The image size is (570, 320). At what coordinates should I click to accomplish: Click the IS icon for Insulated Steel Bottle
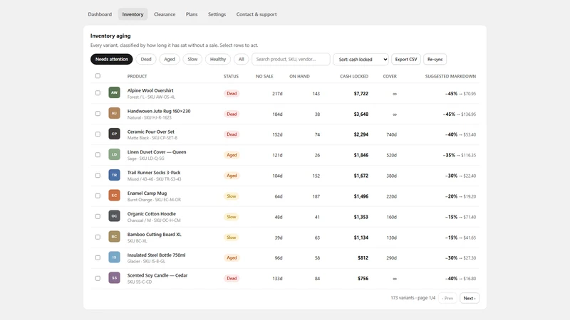[x=114, y=257]
